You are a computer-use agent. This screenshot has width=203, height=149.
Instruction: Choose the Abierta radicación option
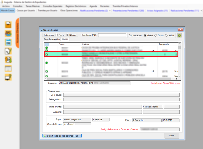coord(148,35)
